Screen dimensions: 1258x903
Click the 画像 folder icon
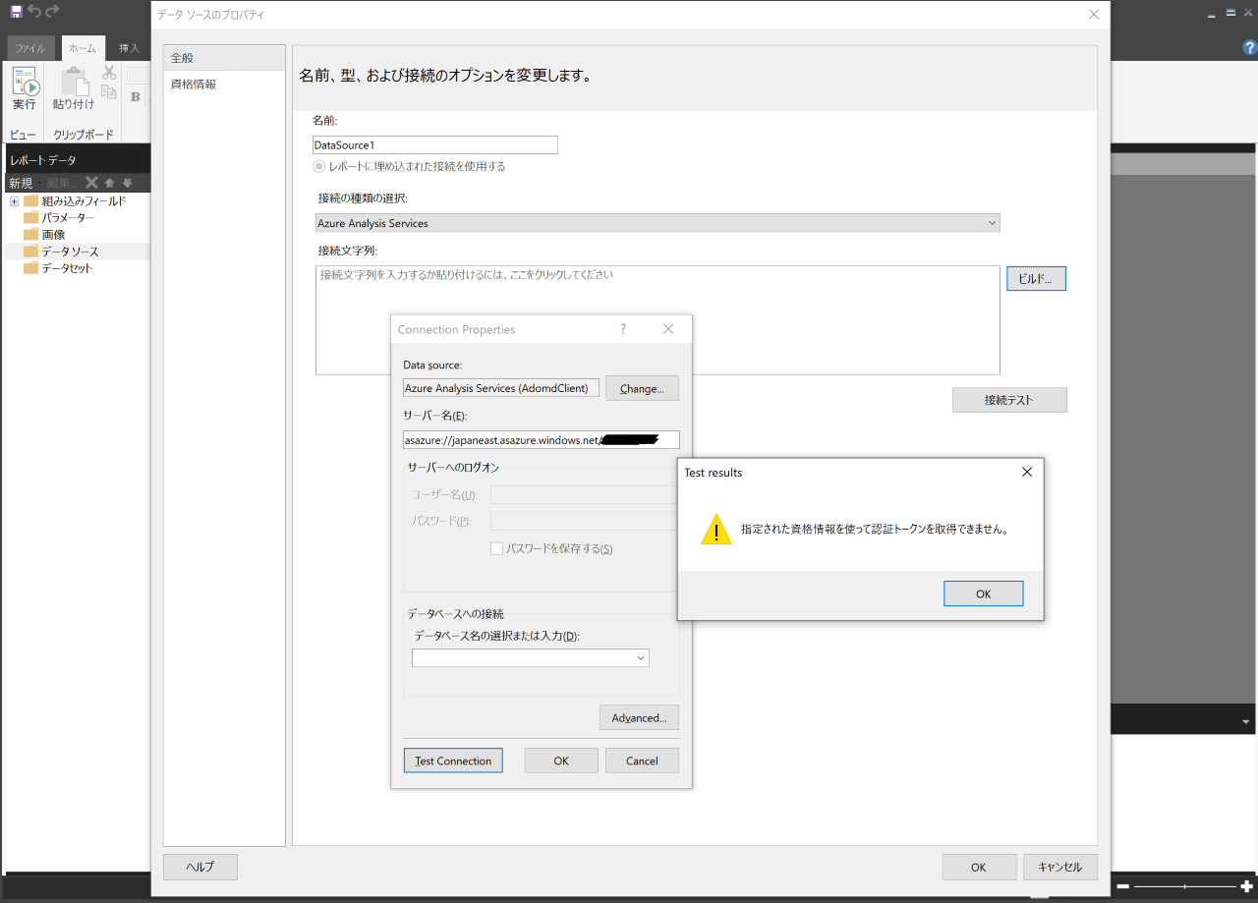31,235
